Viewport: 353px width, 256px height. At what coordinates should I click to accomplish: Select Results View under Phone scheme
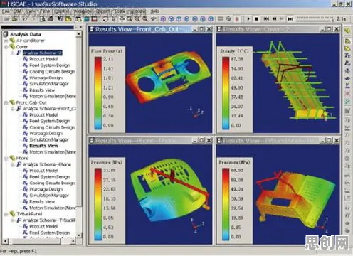42,202
